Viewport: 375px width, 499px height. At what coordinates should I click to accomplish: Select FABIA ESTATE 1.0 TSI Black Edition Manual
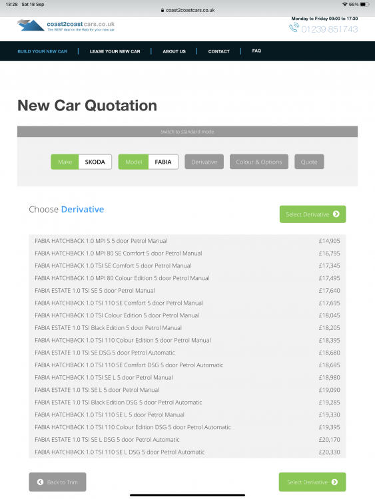[187, 328]
